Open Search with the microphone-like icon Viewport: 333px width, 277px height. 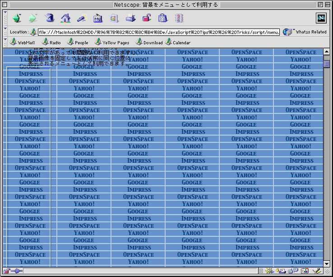[x=82, y=18]
